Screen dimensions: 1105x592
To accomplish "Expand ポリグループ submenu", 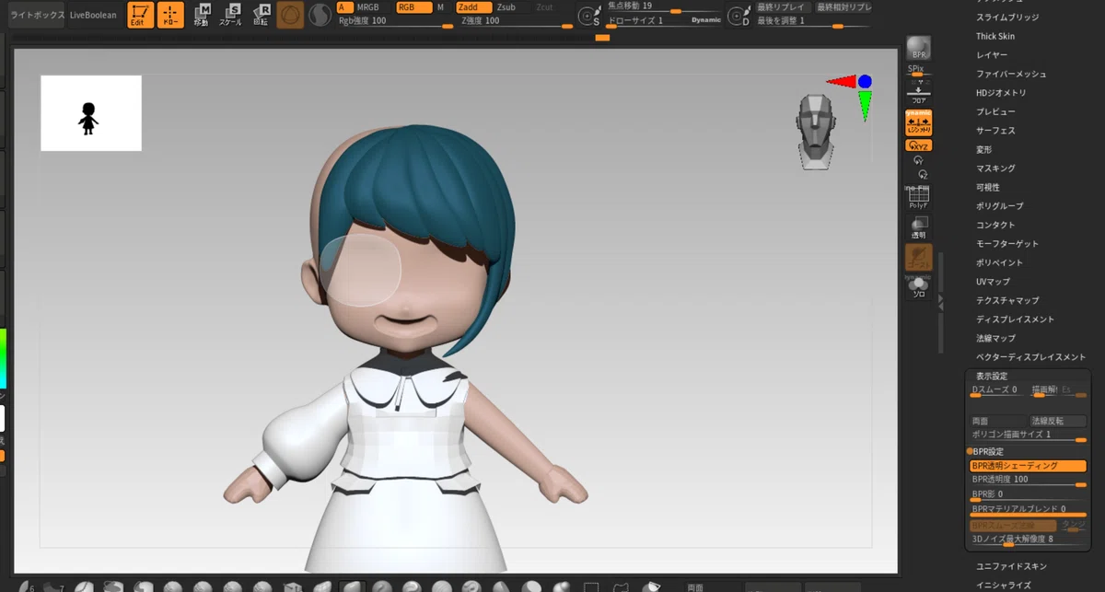I will click(x=999, y=206).
